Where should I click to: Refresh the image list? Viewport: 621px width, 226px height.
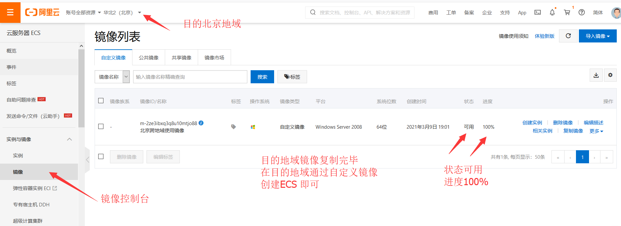568,36
